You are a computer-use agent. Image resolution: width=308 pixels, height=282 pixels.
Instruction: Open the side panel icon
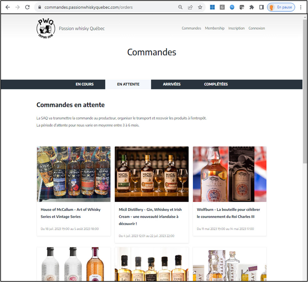pos(261,7)
